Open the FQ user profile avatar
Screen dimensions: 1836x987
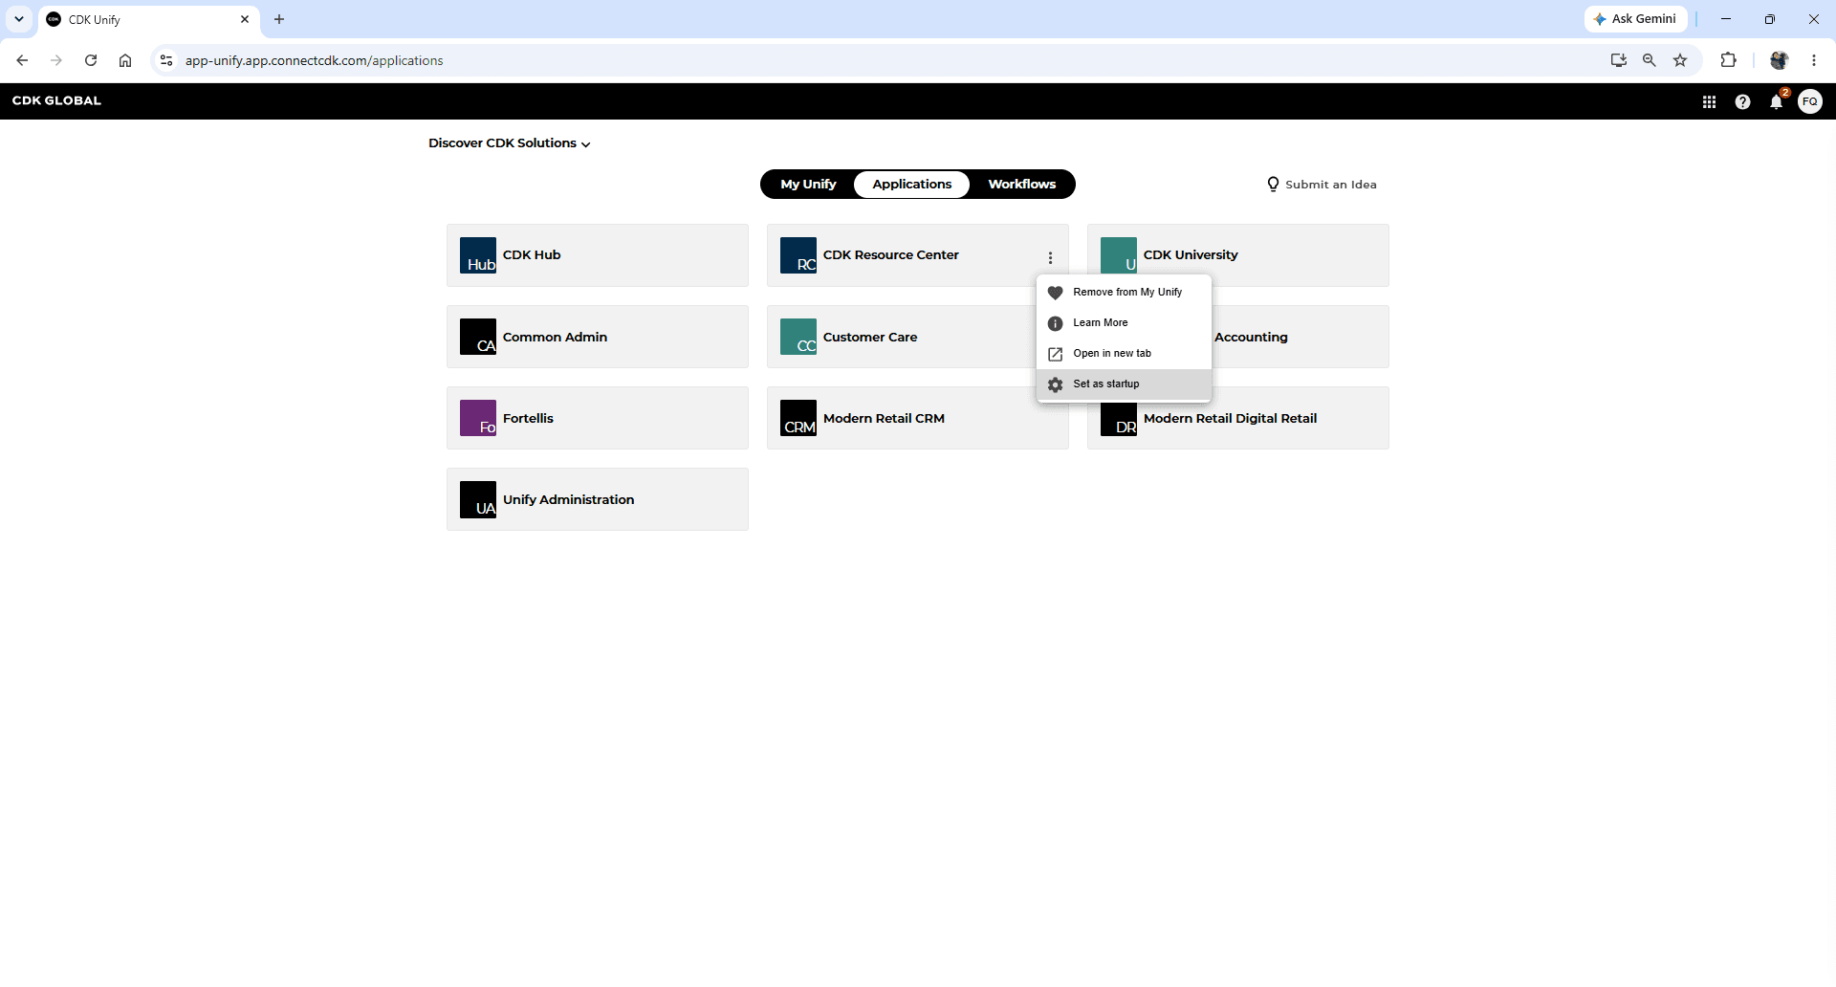coord(1810,101)
